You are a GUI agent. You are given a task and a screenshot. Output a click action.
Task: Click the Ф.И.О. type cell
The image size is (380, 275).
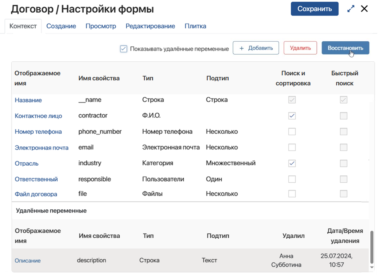pyautogui.click(x=151, y=115)
